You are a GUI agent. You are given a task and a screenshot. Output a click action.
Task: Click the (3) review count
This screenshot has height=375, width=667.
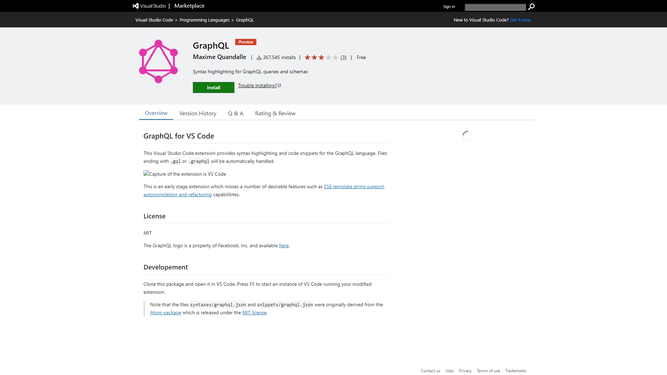click(x=343, y=58)
